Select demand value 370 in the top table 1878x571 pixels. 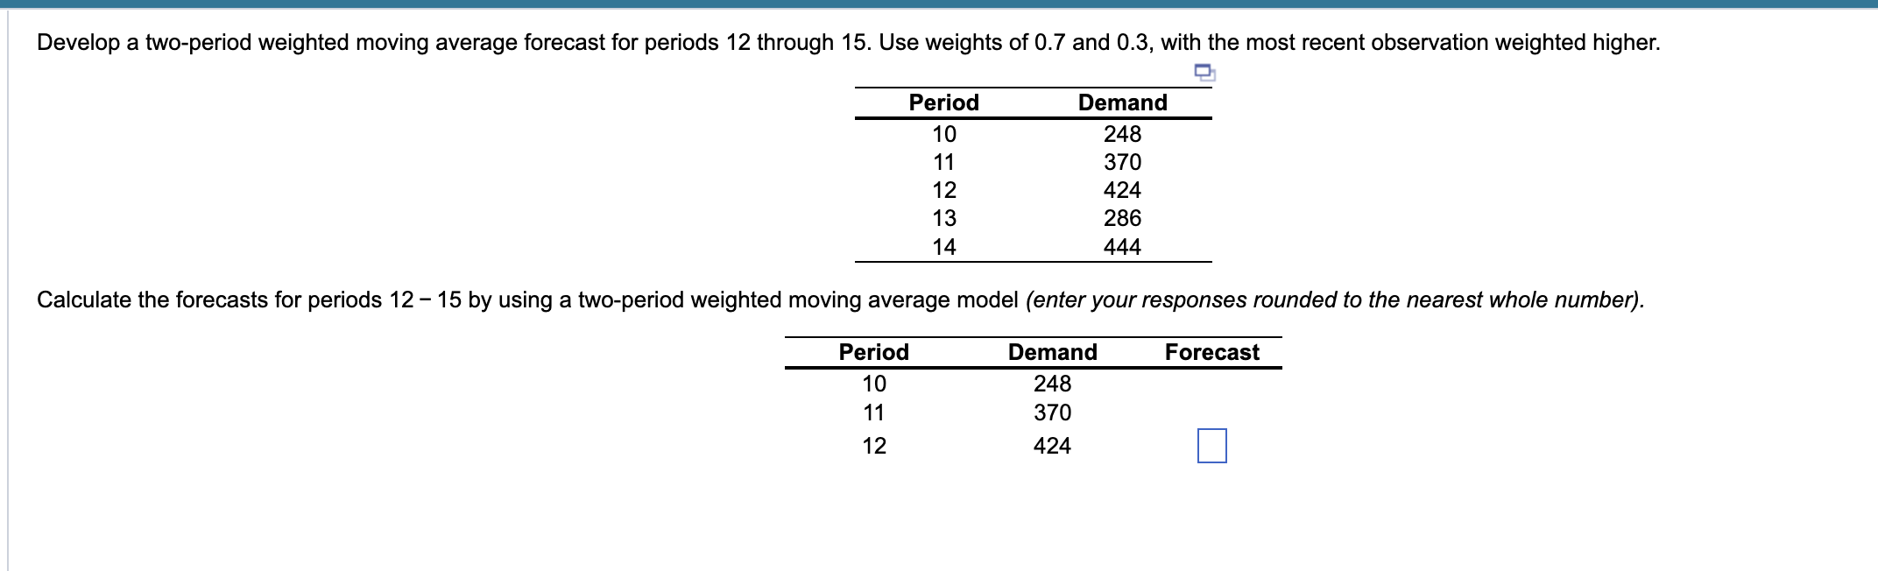coord(1124,162)
